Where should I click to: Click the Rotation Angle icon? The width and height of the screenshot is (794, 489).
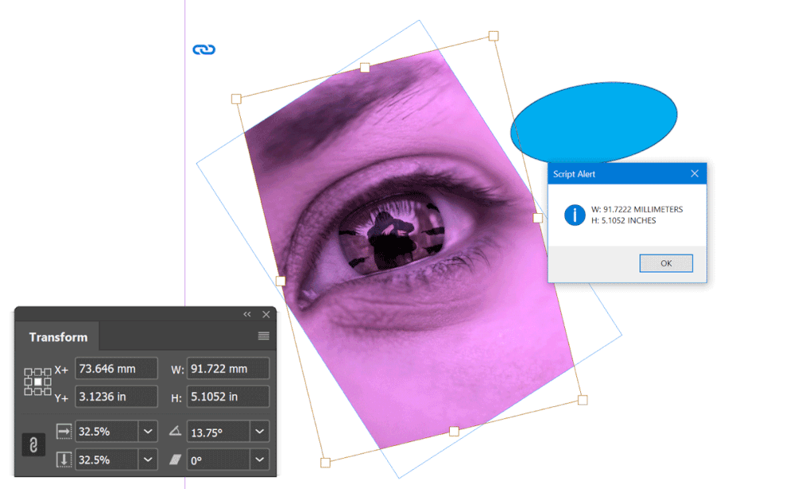pyautogui.click(x=175, y=431)
